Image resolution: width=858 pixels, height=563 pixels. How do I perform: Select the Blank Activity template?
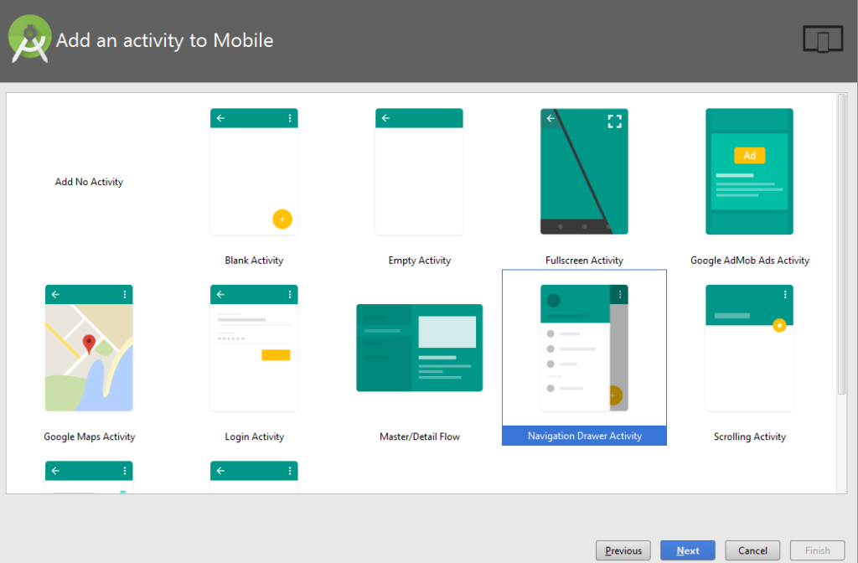pos(254,171)
